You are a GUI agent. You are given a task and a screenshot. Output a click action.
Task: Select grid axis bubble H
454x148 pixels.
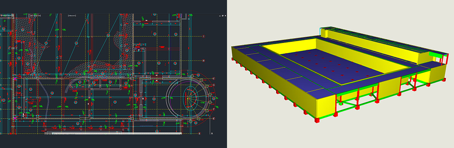[204, 60]
